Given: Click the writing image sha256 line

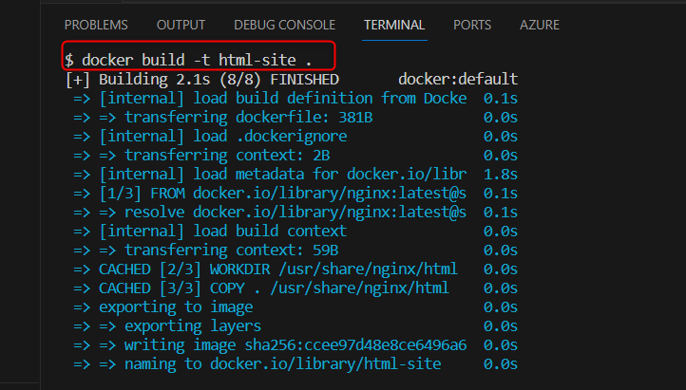Looking at the screenshot, I should pos(295,345).
